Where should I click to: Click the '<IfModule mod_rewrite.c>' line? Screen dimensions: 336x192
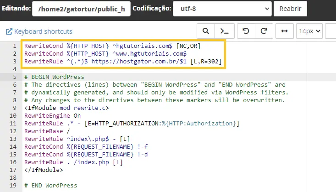[66, 108]
